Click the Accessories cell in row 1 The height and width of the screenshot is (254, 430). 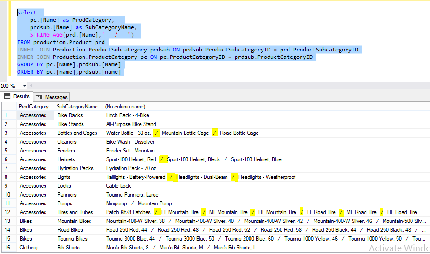[35, 115]
